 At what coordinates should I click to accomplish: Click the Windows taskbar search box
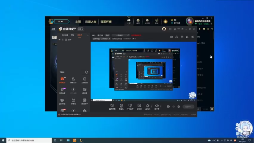pyautogui.click(x=29, y=140)
